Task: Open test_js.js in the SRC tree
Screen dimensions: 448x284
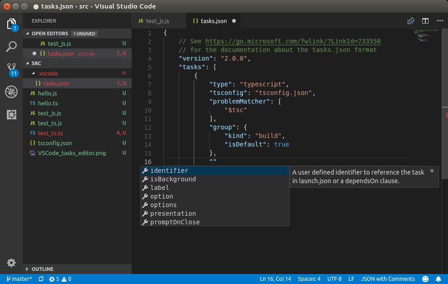Action: point(77,114)
